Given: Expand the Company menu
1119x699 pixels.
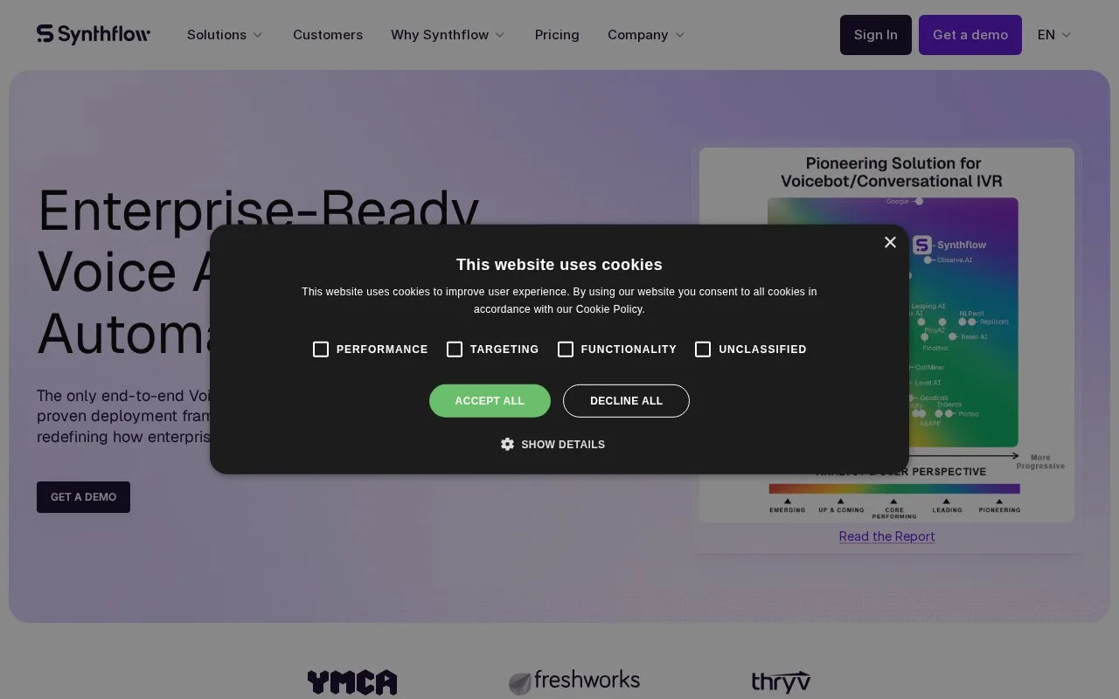Looking at the screenshot, I should [x=646, y=35].
